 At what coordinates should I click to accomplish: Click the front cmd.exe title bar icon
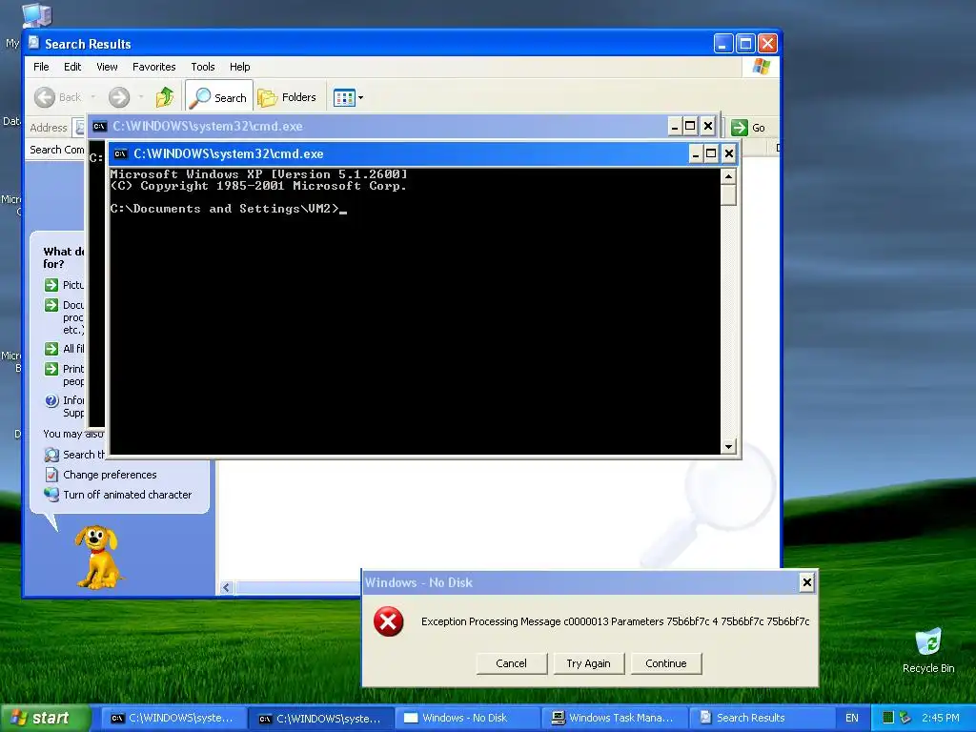(121, 153)
